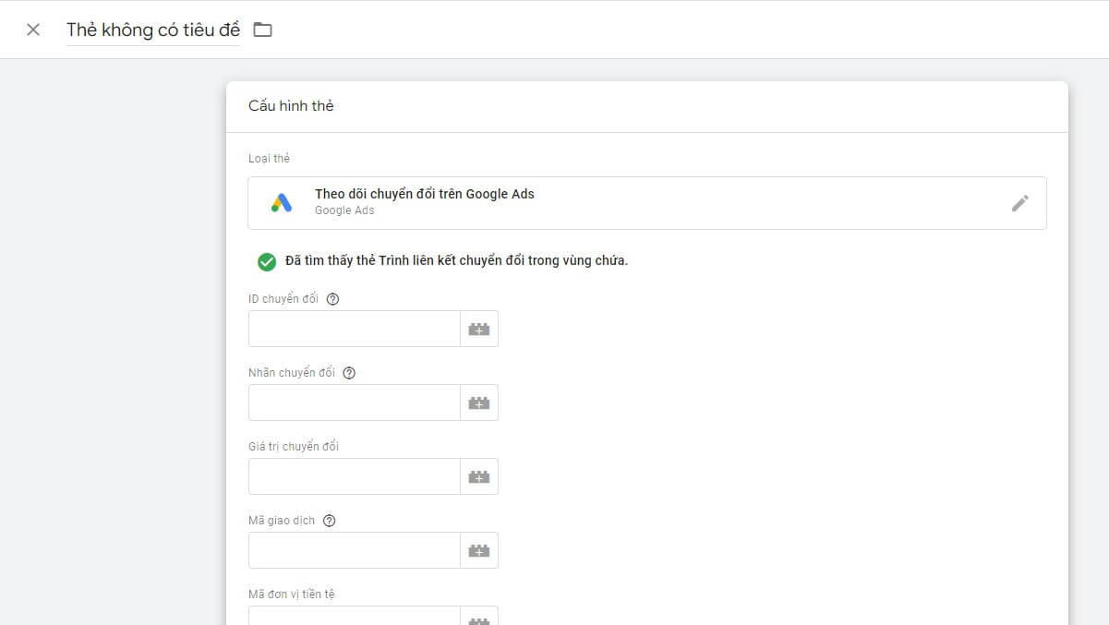Select the Theo dõi chuyển đổi trên Google Ads row

(x=646, y=202)
